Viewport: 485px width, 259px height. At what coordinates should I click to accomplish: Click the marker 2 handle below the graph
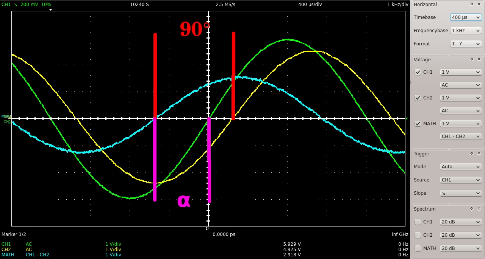click(207, 228)
